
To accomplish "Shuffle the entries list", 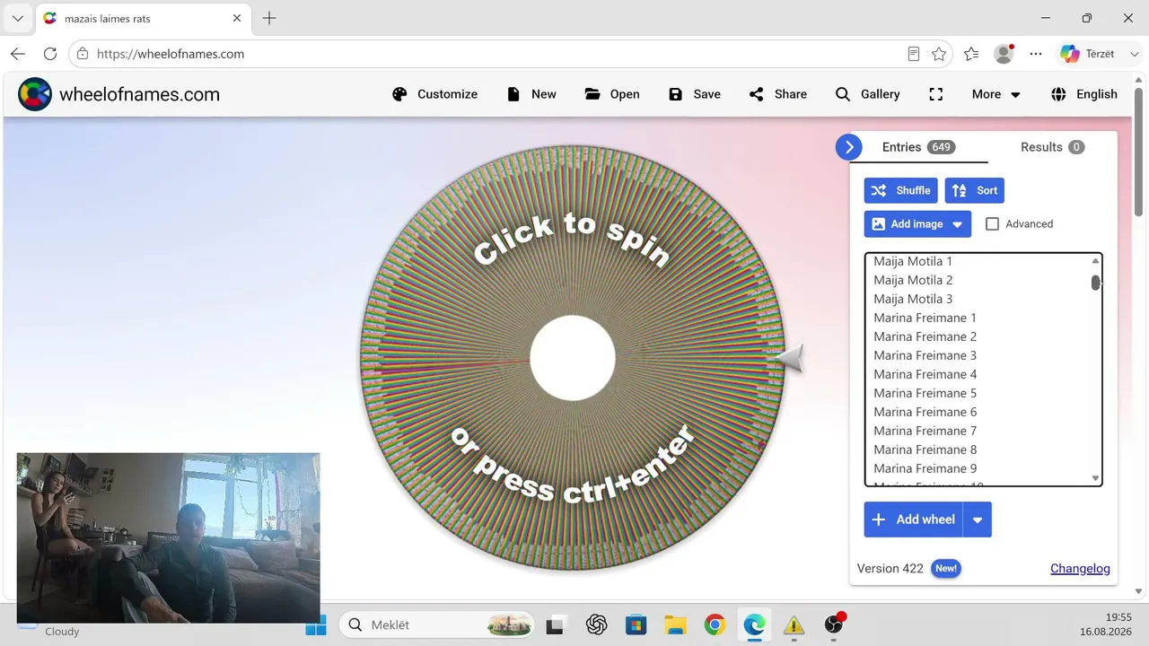I will coord(901,190).
